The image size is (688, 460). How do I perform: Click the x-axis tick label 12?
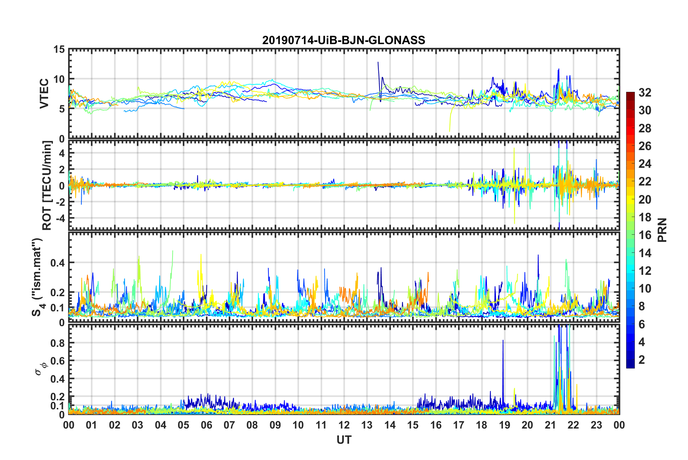344,425
